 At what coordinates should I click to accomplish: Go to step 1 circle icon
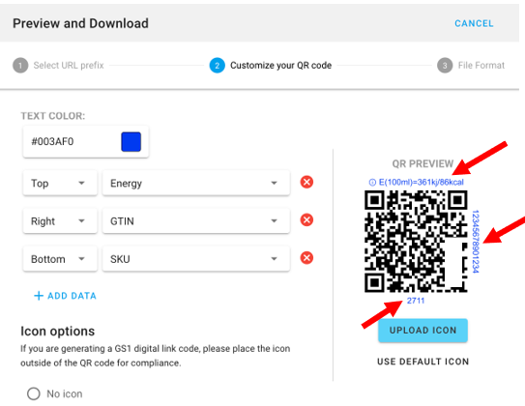[x=20, y=66]
